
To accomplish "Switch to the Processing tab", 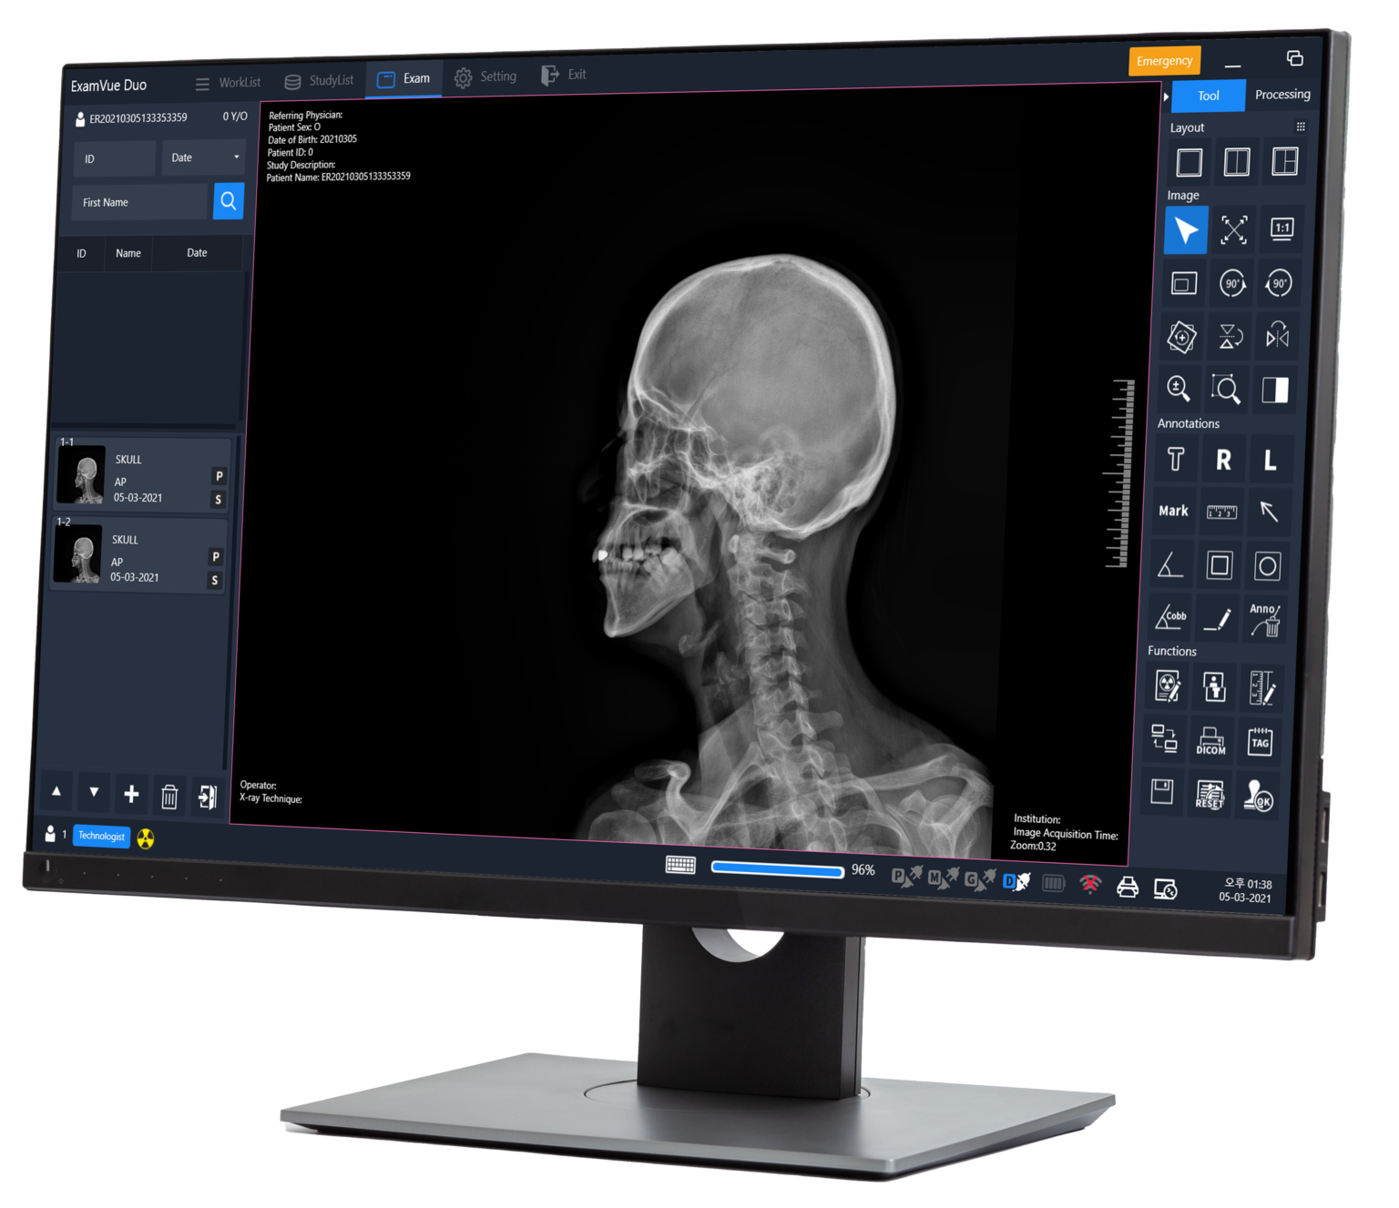I will coord(1282,94).
